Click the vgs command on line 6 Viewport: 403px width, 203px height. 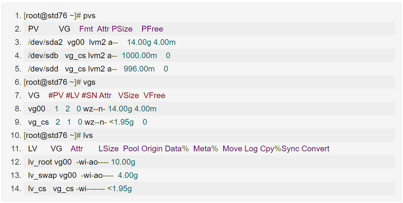point(89,82)
